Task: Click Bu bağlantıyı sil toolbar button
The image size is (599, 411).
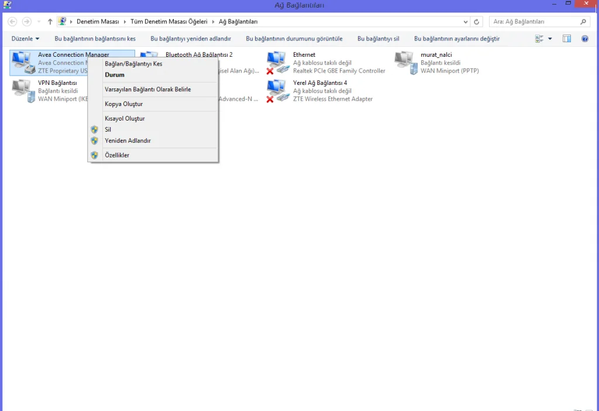Action: 378,39
